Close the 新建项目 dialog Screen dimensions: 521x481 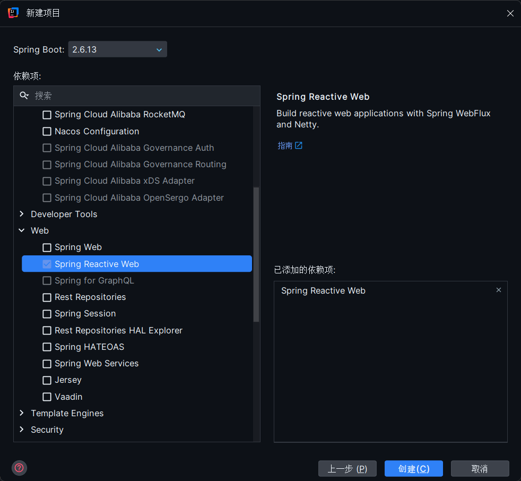coord(510,13)
